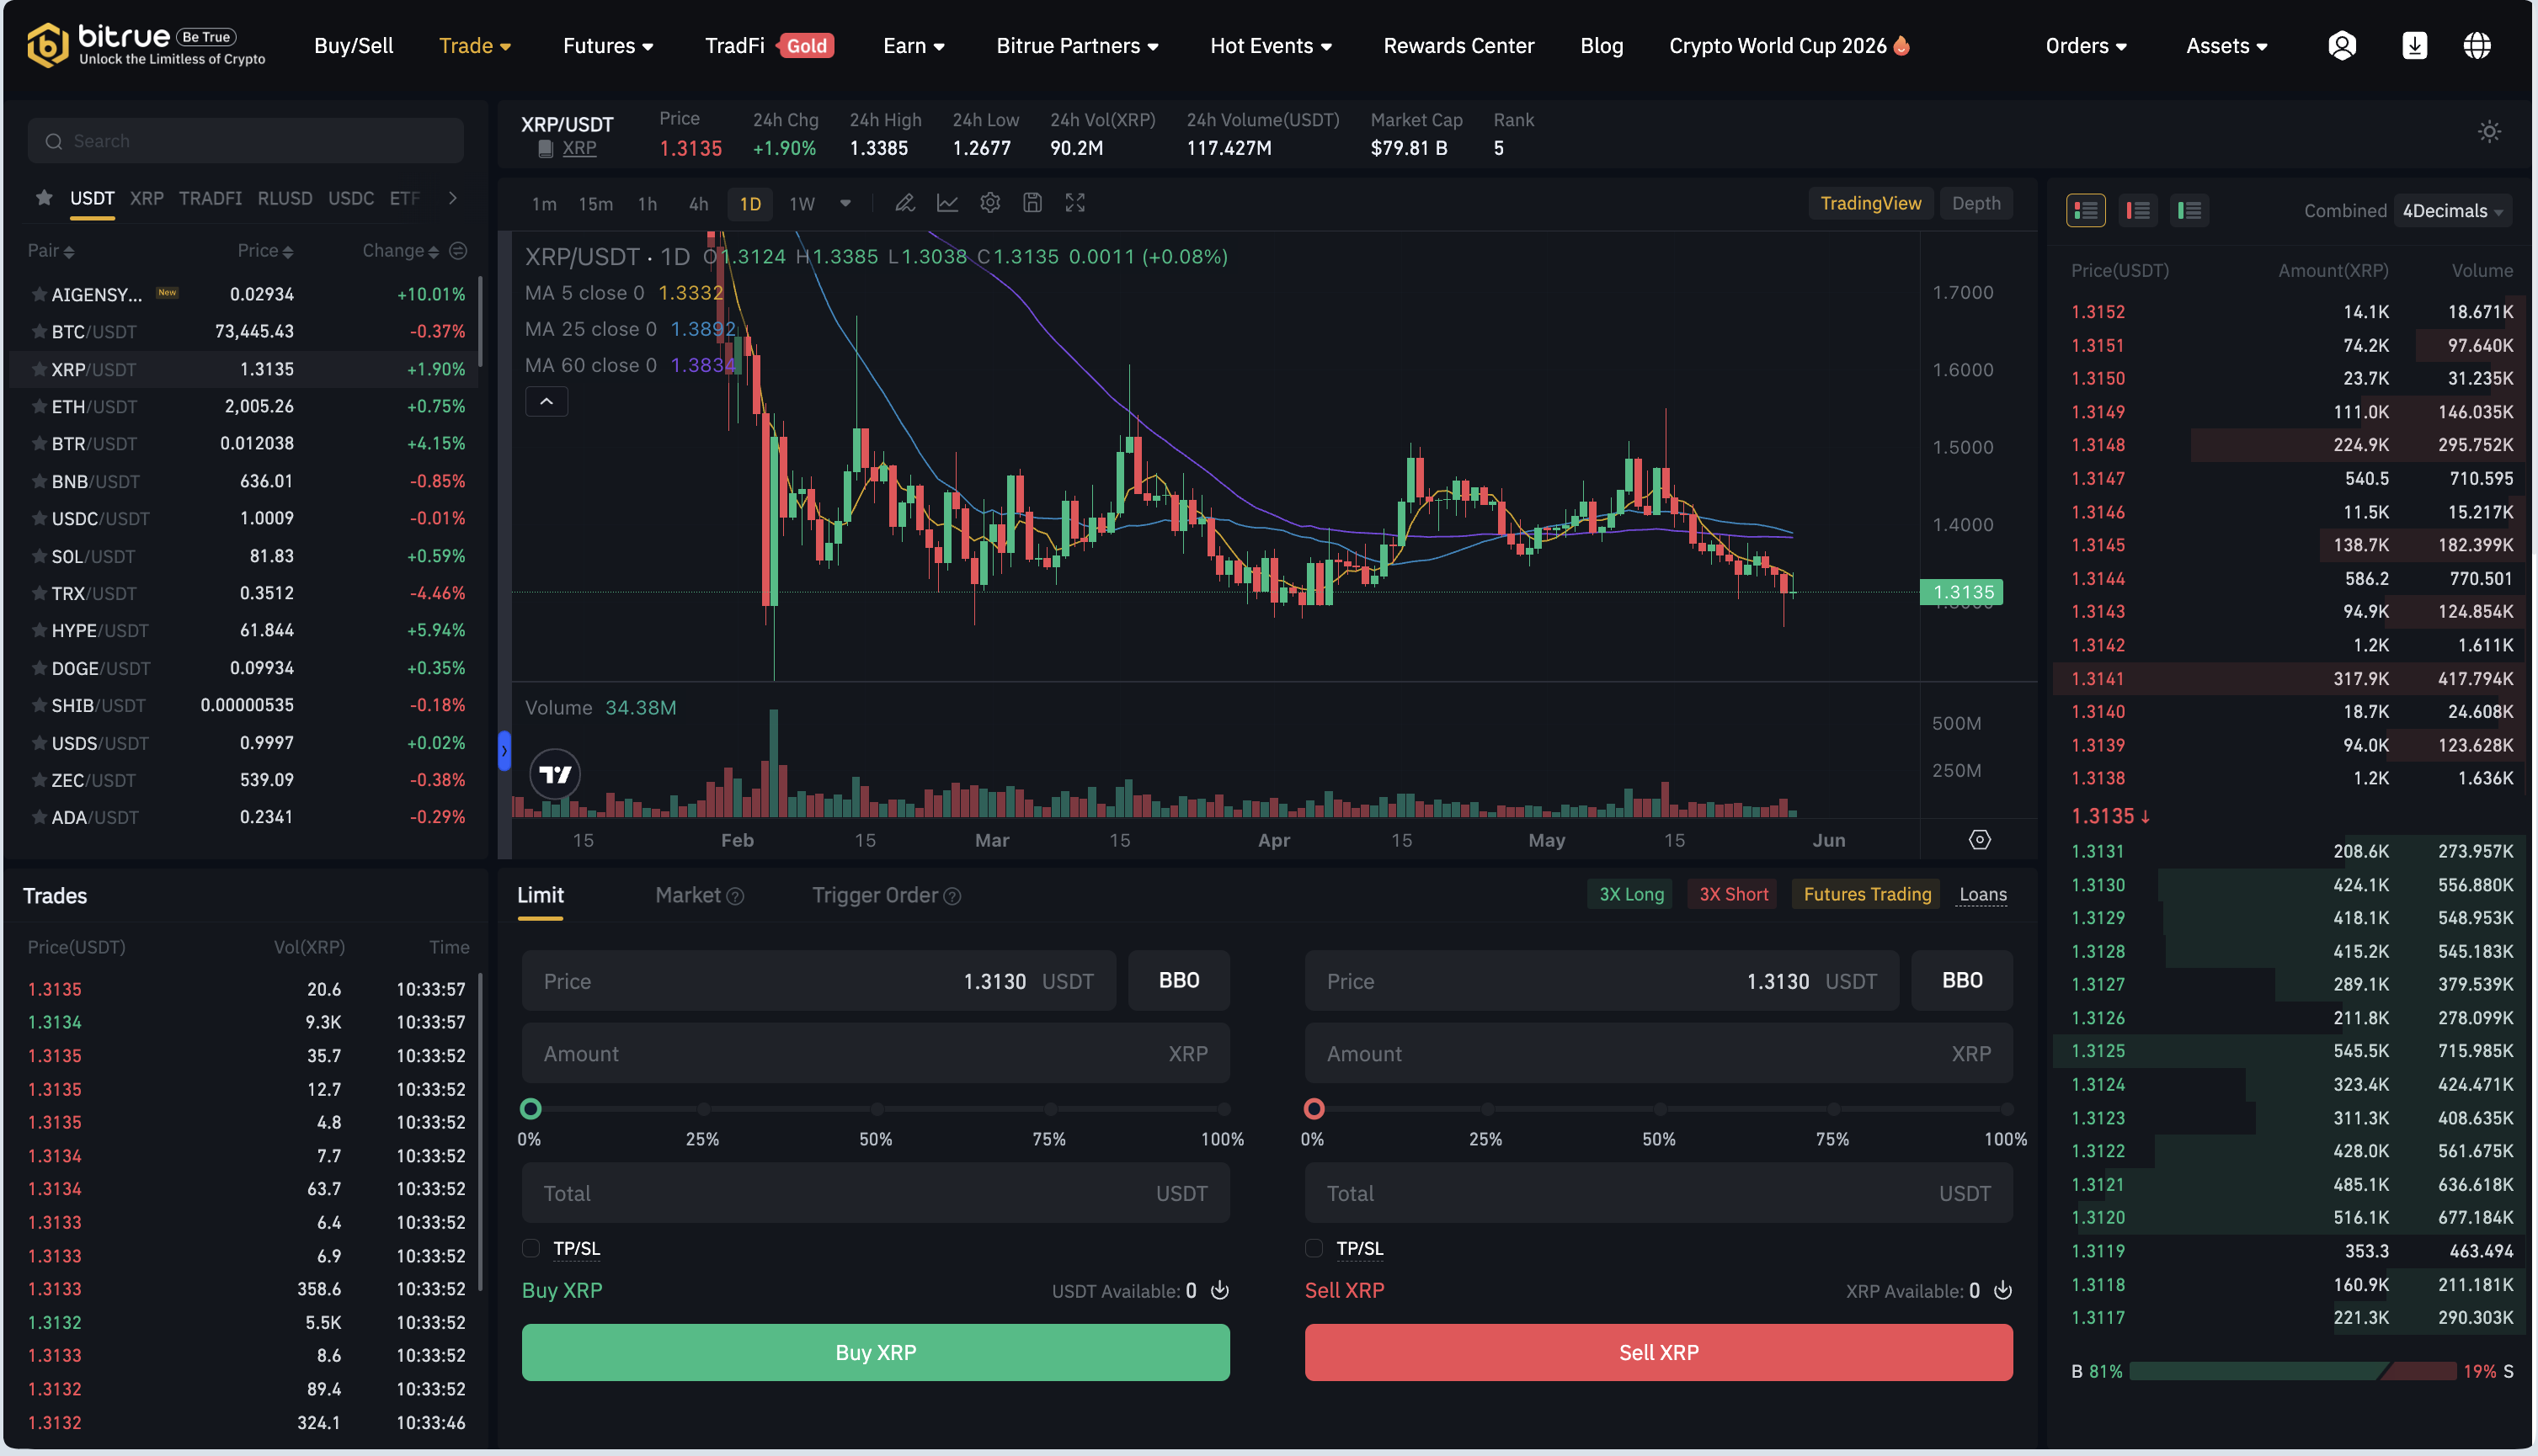2538x1456 pixels.
Task: Open the chart settings gear
Action: click(x=989, y=204)
